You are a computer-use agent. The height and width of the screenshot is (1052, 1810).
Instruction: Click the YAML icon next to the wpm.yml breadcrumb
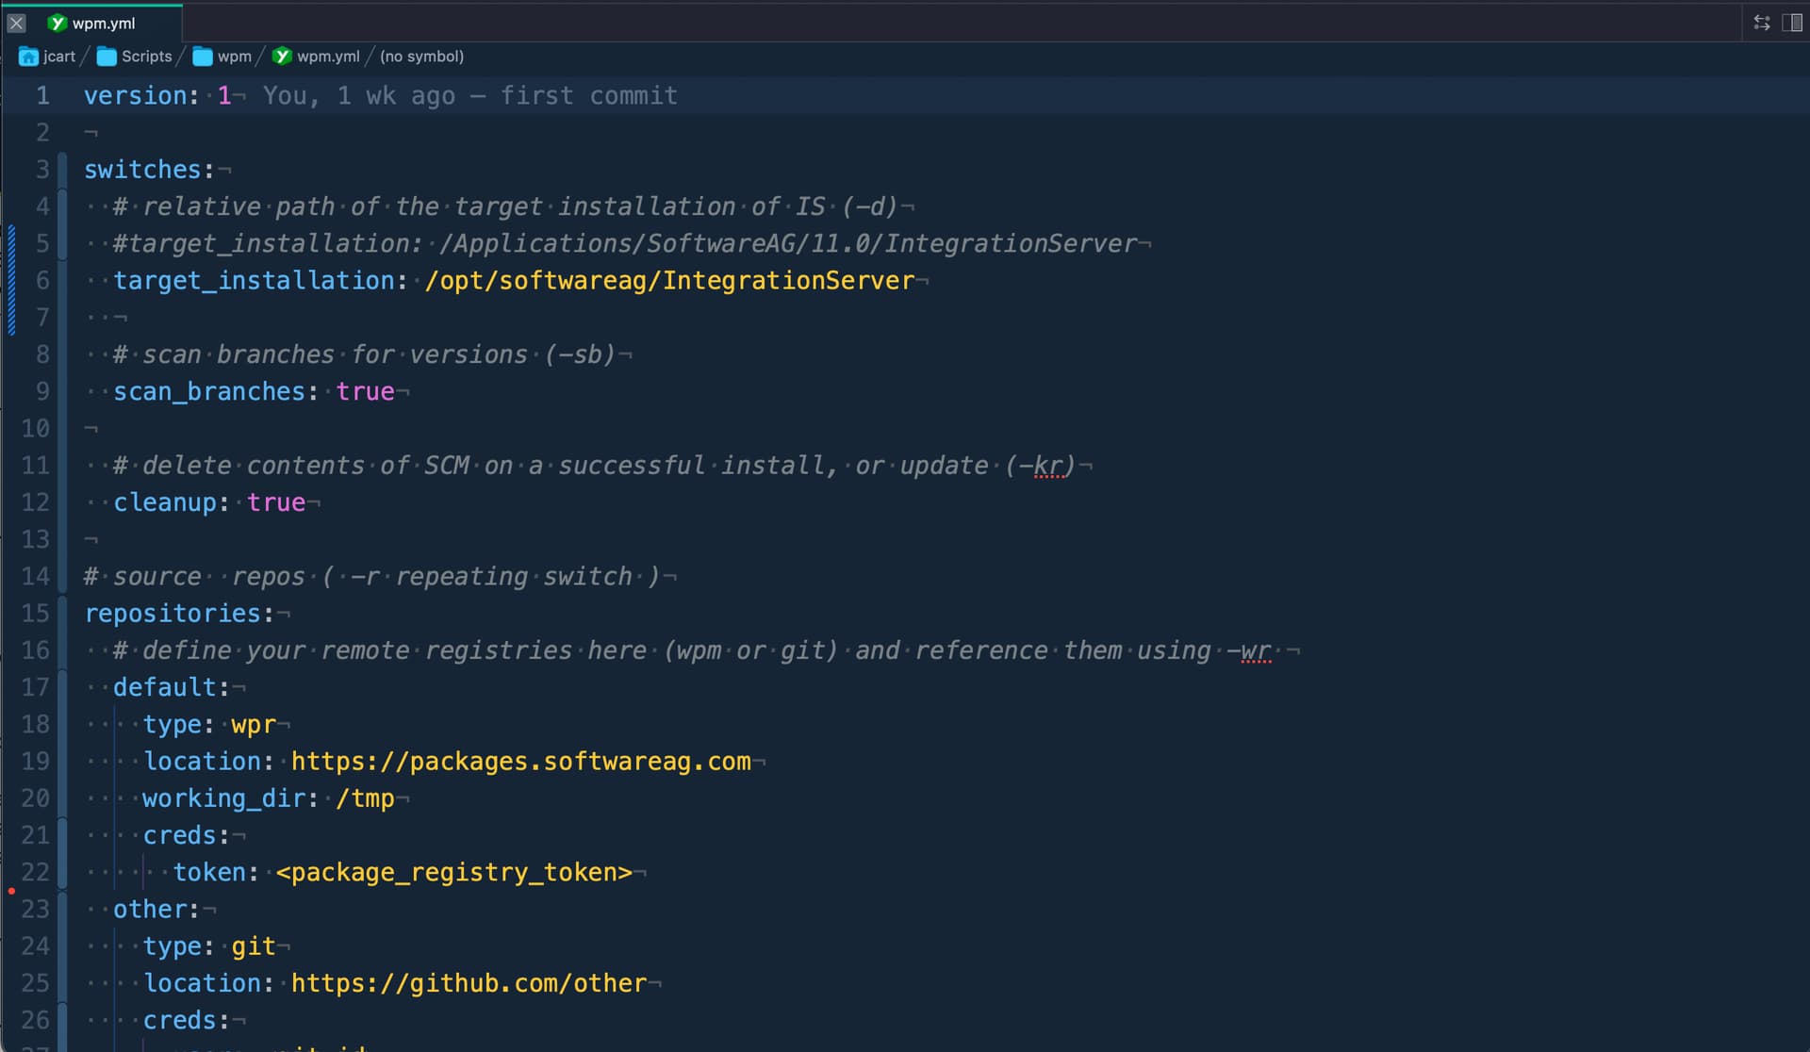point(282,57)
